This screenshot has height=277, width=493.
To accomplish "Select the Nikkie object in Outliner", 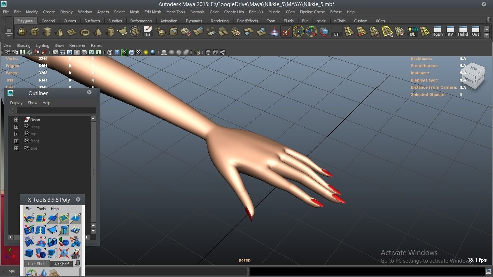I will 35,119.
